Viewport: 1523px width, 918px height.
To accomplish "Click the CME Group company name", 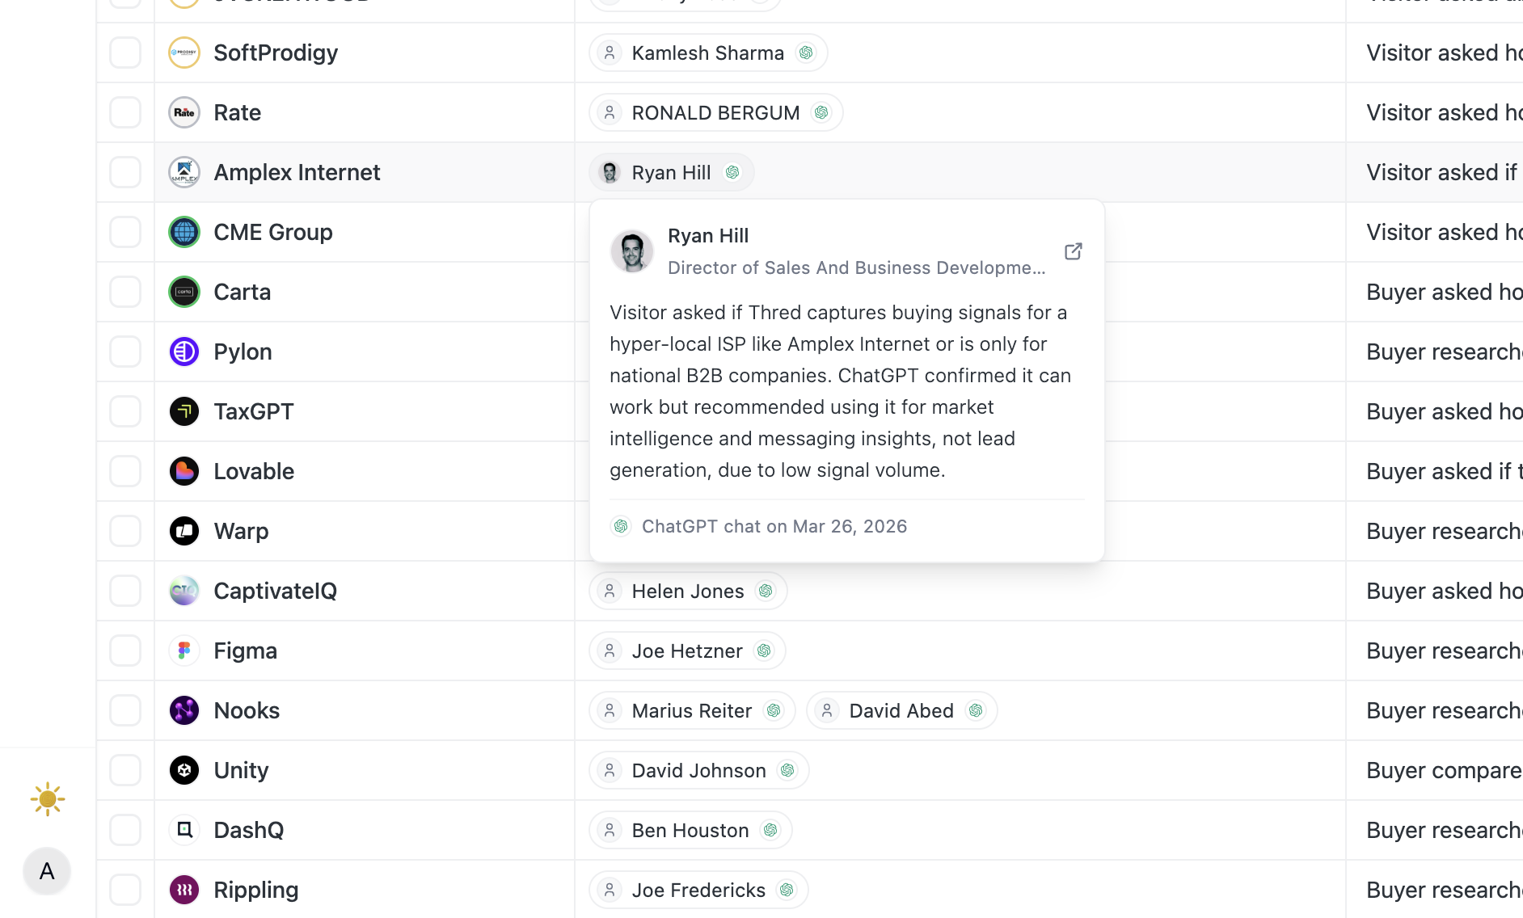I will [x=273, y=232].
